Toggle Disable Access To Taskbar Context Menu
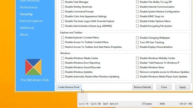Viewport: 193px width, 108px height. (62, 42)
